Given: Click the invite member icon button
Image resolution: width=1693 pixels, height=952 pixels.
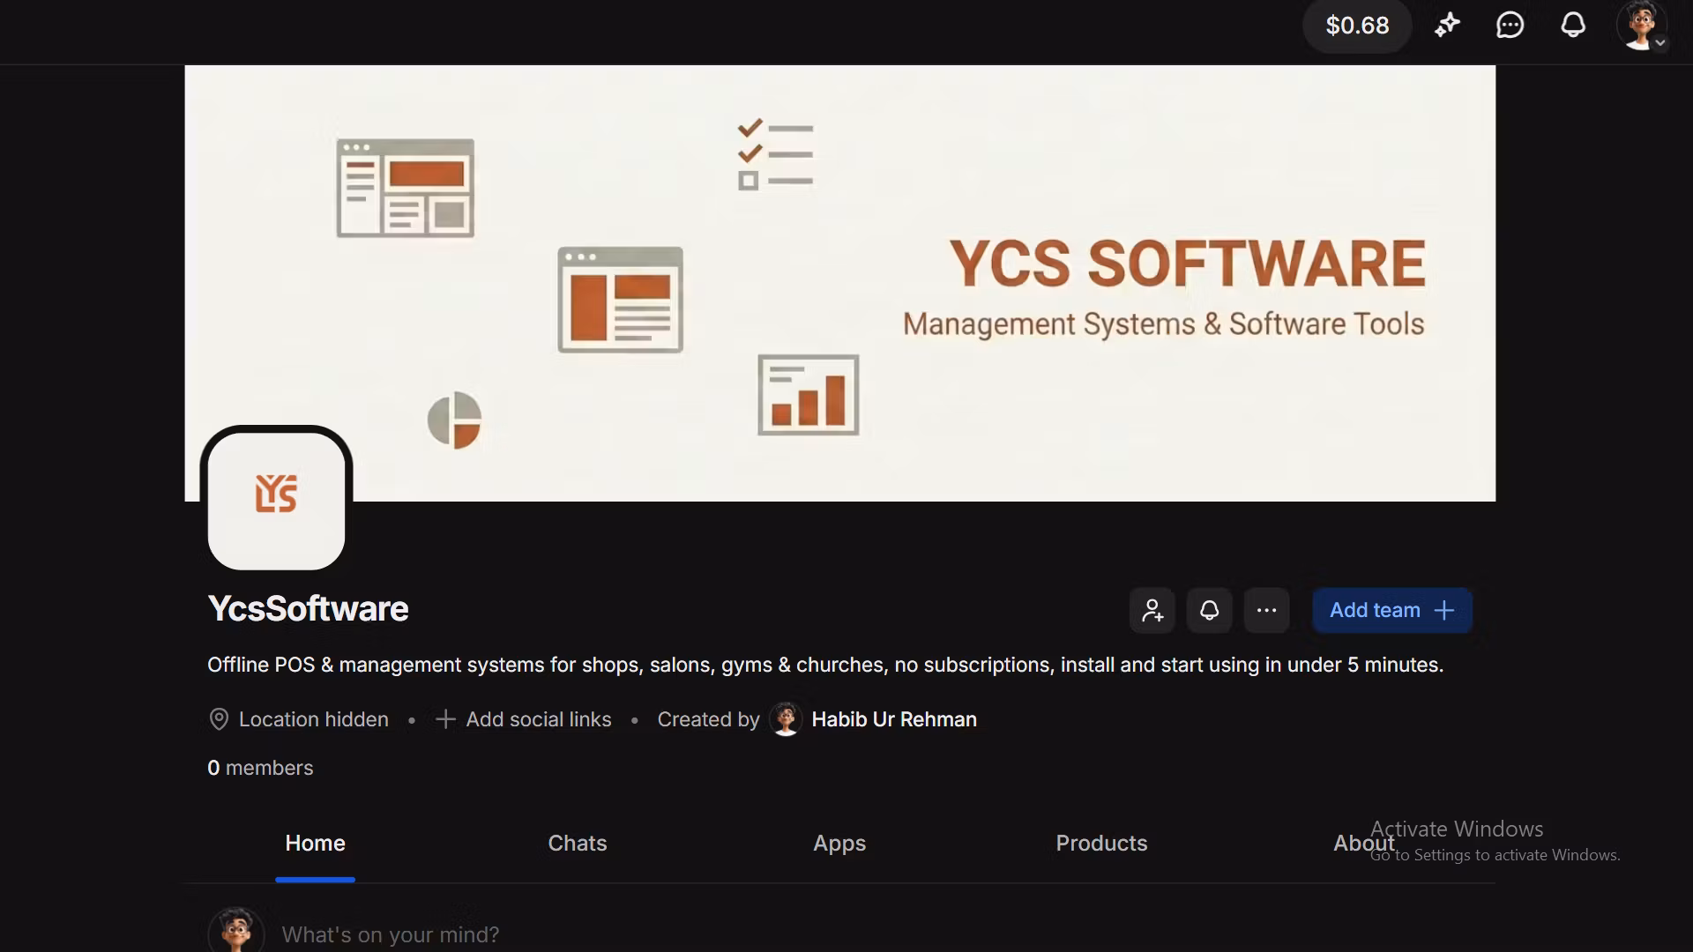Looking at the screenshot, I should [1152, 610].
